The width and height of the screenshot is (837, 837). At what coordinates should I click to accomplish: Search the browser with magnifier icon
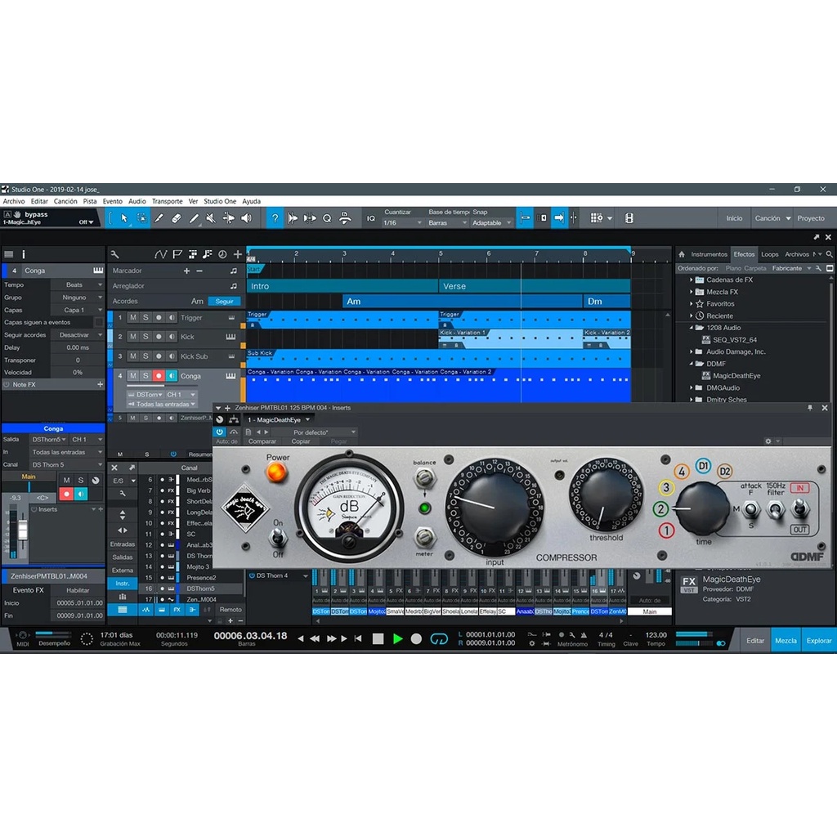[x=829, y=255]
